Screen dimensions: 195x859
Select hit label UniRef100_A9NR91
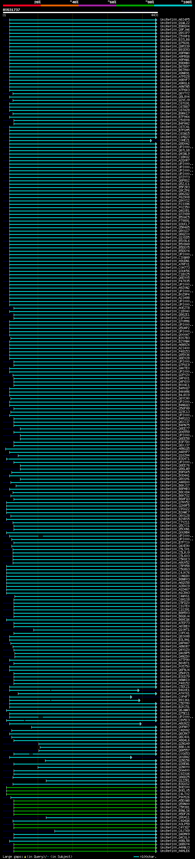click(175, 73)
